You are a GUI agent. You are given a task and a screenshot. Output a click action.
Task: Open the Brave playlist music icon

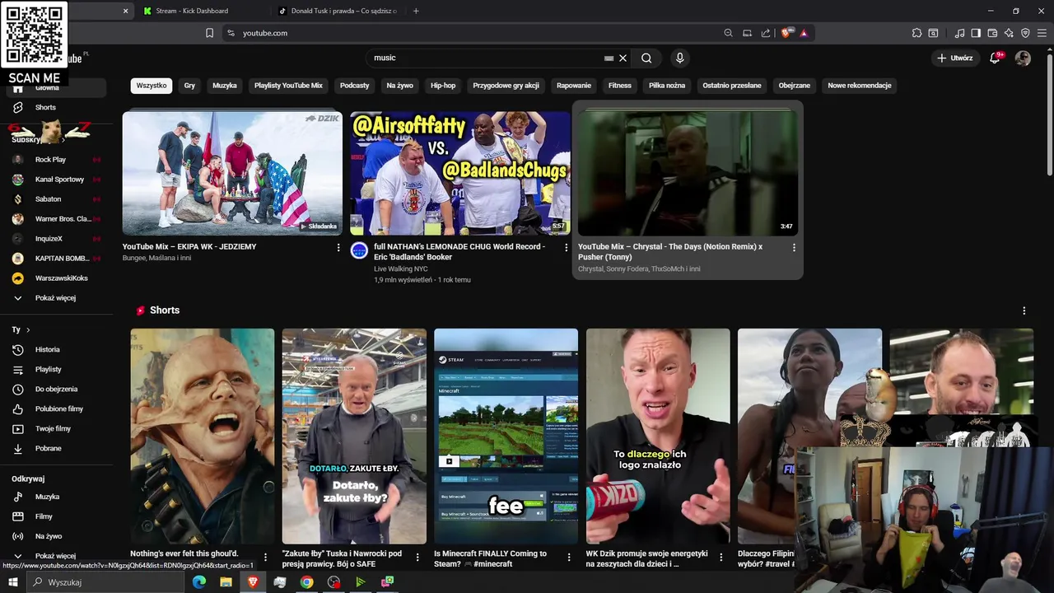pyautogui.click(x=959, y=33)
